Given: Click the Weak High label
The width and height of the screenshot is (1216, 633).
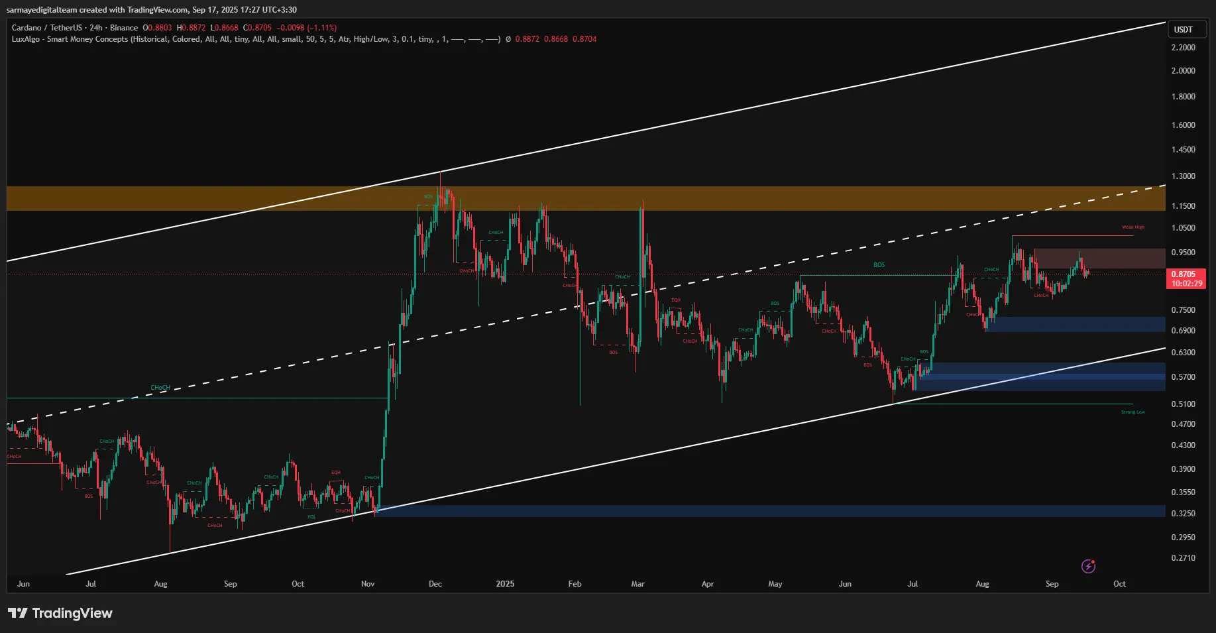Looking at the screenshot, I should 1133,227.
